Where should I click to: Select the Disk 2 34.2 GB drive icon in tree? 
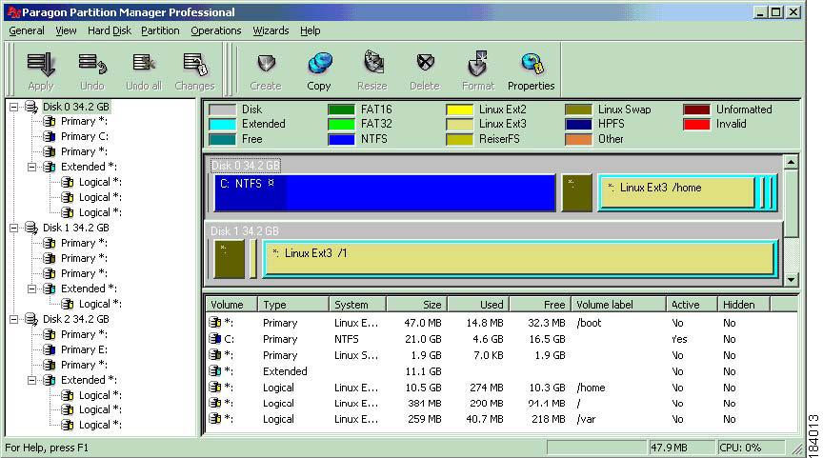(x=31, y=319)
